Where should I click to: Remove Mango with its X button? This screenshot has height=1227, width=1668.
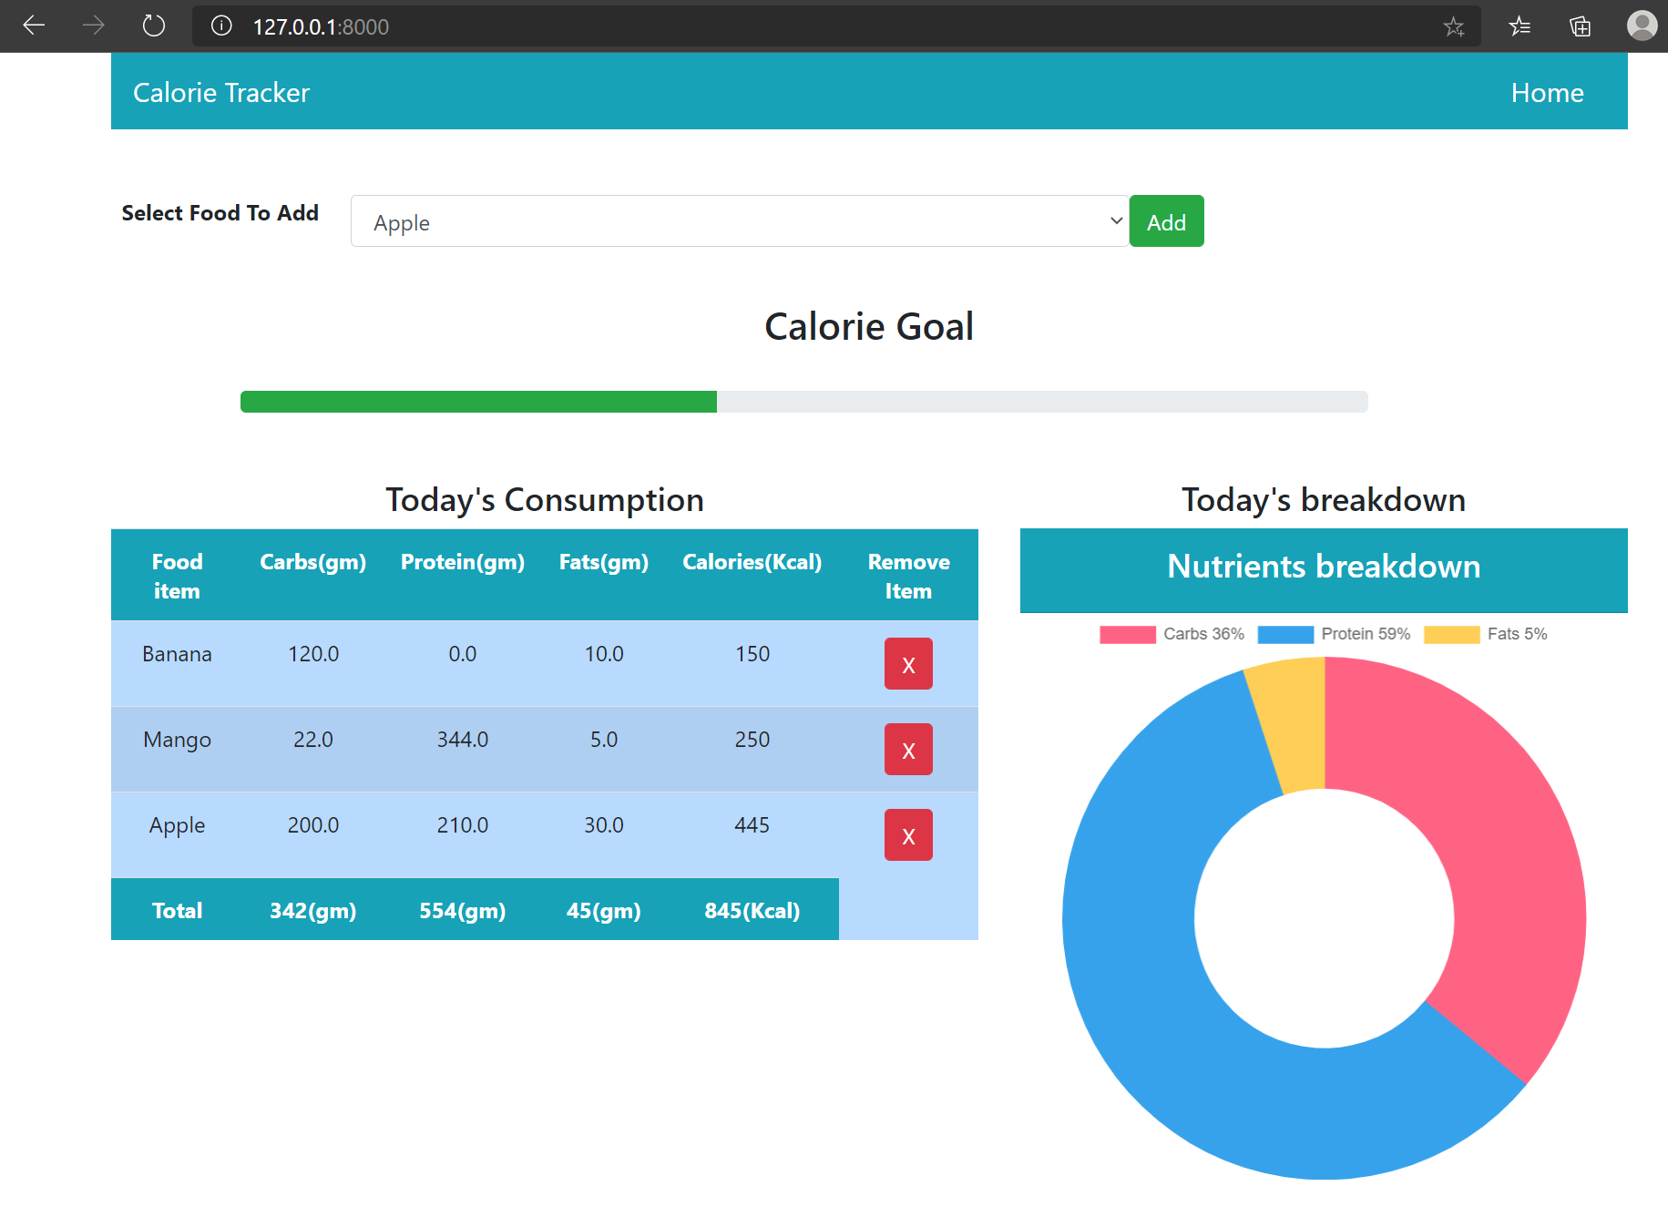[907, 749]
